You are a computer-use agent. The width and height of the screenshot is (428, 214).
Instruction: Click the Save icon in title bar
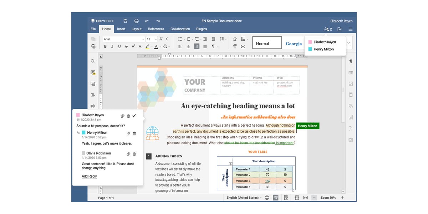[x=125, y=21]
